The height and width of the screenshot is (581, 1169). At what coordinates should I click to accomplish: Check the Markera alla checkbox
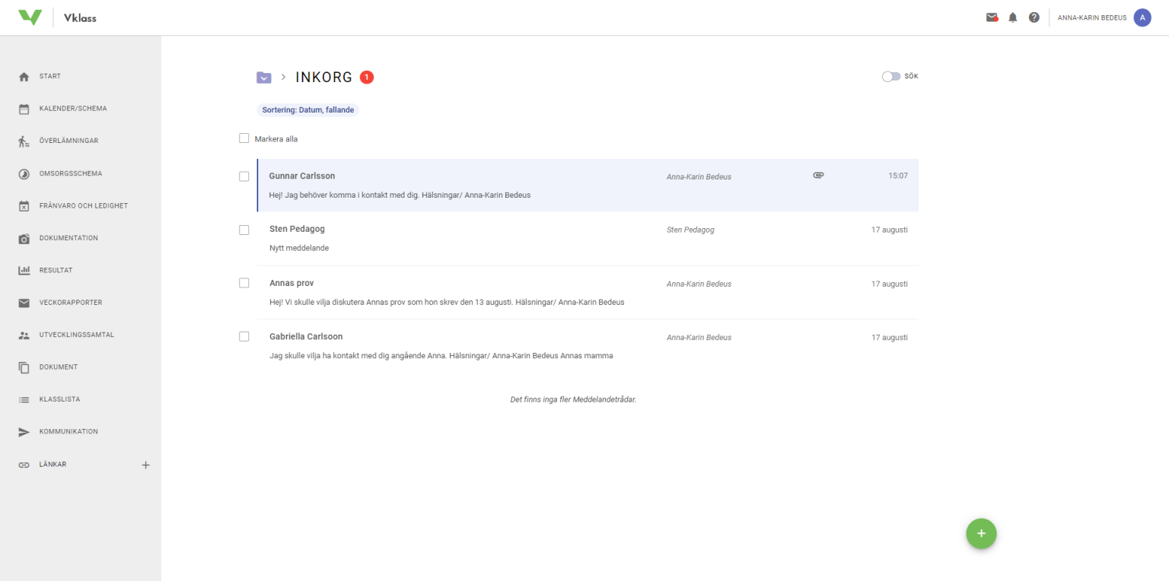click(244, 138)
